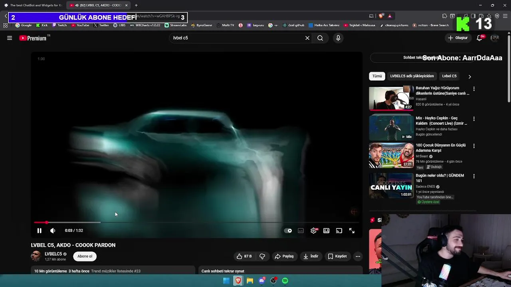The image size is (511, 287).
Task: Open Spotify from the taskbar
Action: point(285,281)
